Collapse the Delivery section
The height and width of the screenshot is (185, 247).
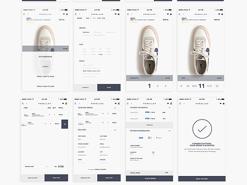coord(115,130)
